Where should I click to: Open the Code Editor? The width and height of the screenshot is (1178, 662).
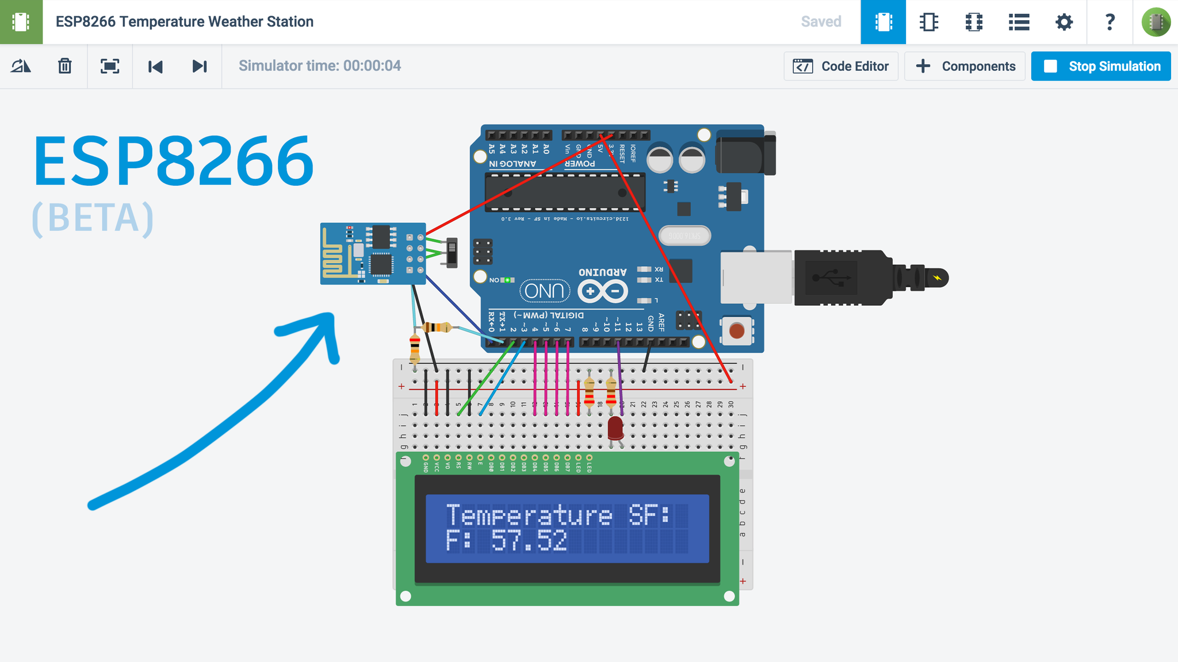(x=841, y=66)
